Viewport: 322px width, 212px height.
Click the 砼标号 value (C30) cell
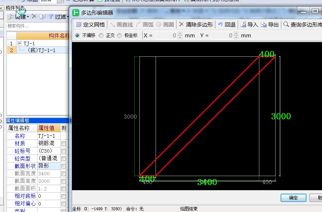pyautogui.click(x=49, y=151)
